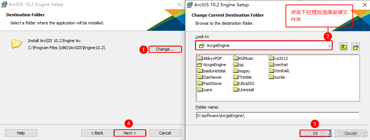This screenshot has height=140, width=370.
Task: Select the UltraISO folder
Action: click(x=244, y=83)
